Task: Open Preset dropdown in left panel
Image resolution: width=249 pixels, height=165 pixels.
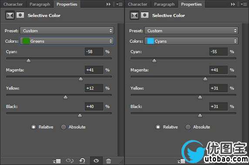Action: pos(67,30)
